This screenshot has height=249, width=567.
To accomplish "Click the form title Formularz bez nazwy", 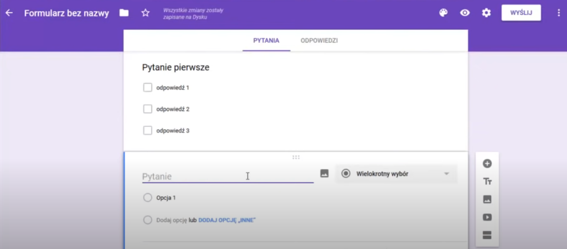I will tap(66, 13).
